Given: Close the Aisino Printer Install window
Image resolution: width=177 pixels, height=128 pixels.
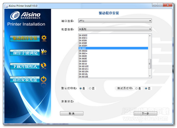Looking at the screenshot, I should [x=168, y=5].
